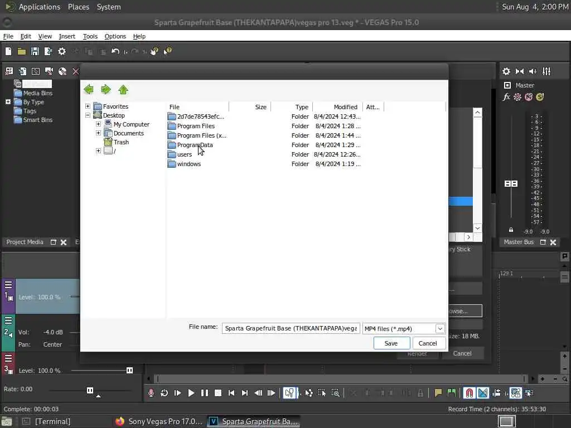Open Master FX icon
The width and height of the screenshot is (571, 428).
(506, 97)
